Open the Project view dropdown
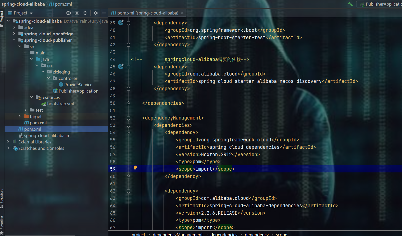 click(x=20, y=13)
